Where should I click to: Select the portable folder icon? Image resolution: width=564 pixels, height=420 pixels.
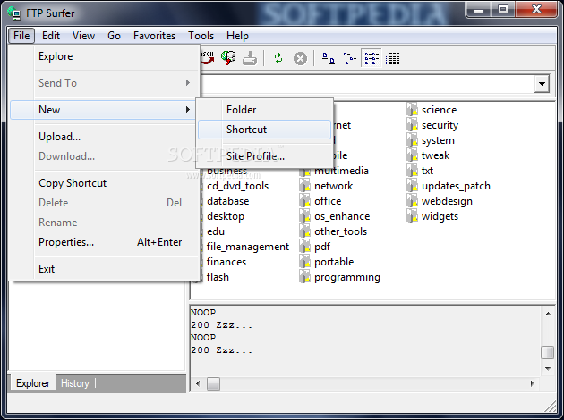point(305,261)
